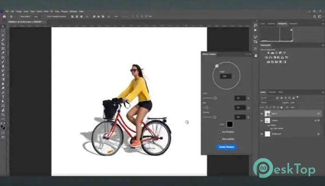Add a Black & White adjustment
The image size is (325, 186).
pos(274,57)
